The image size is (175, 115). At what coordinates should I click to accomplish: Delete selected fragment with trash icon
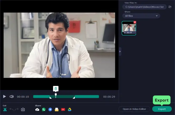56,89
